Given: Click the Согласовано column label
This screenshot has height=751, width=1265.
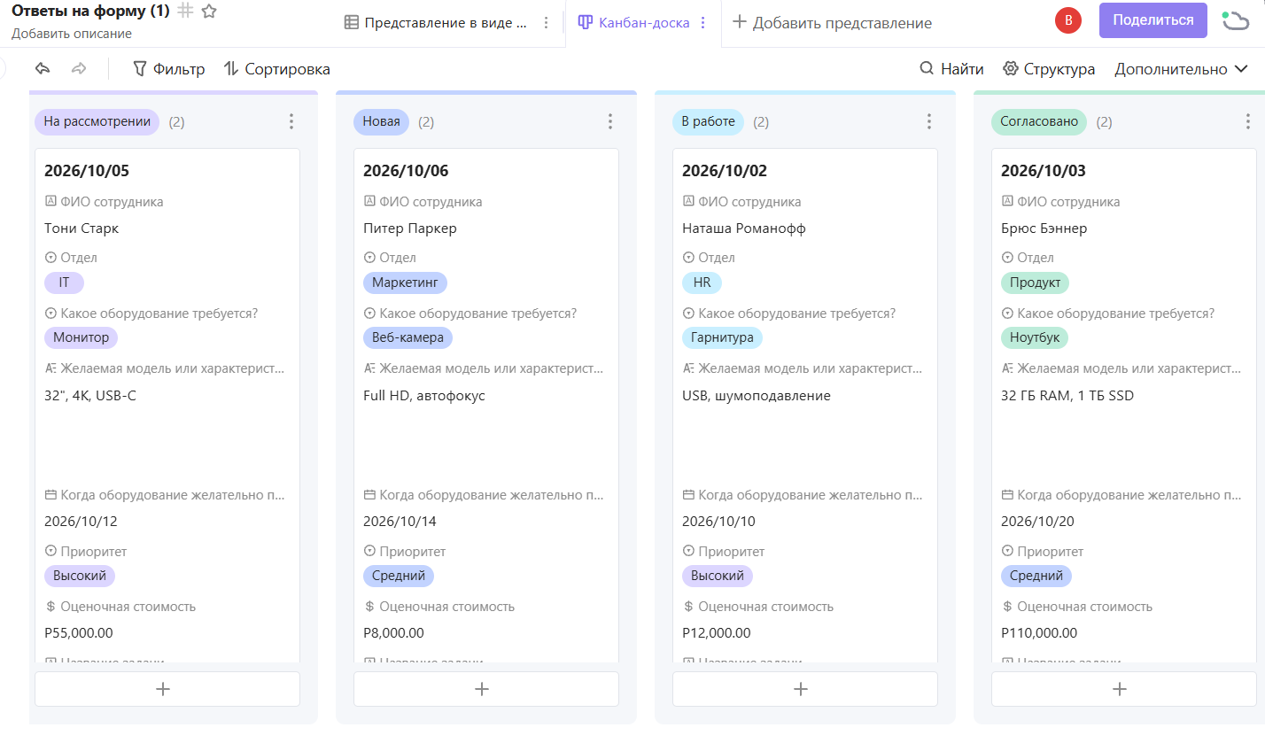Looking at the screenshot, I should 1039,121.
